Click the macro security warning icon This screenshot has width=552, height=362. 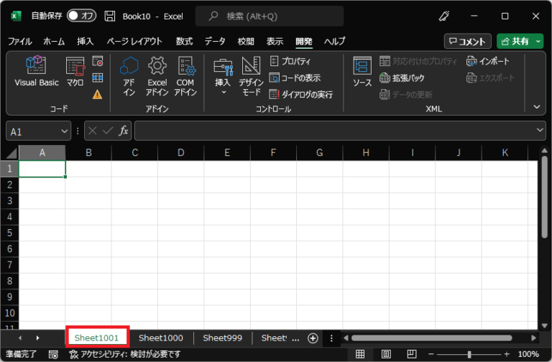(x=98, y=94)
